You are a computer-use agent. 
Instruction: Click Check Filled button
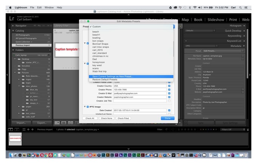coord(123,118)
